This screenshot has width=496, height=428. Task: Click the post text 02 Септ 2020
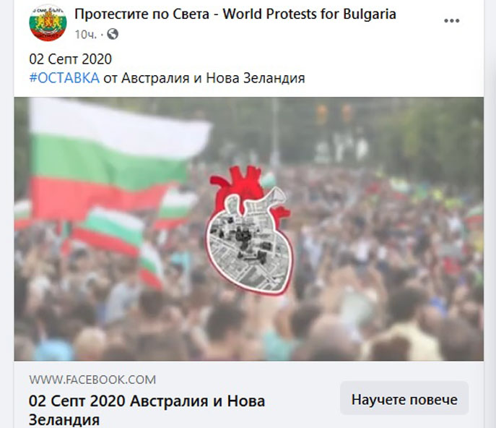coord(71,59)
